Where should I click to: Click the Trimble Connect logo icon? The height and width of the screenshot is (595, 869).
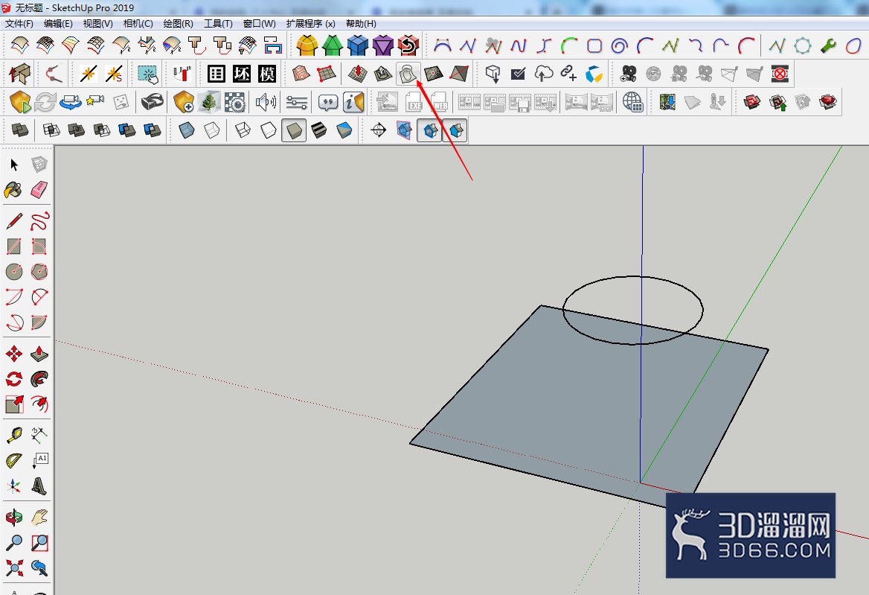tap(594, 73)
